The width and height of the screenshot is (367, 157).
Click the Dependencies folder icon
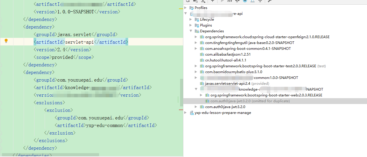(197, 31)
